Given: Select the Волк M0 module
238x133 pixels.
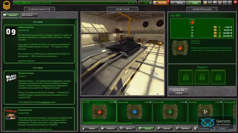Looking at the screenshot, I should pyautogui.click(x=205, y=111).
